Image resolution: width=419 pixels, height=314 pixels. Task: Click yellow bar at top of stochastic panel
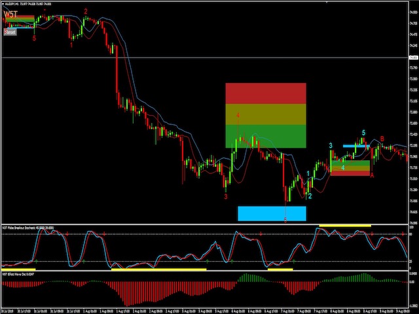click(344, 226)
